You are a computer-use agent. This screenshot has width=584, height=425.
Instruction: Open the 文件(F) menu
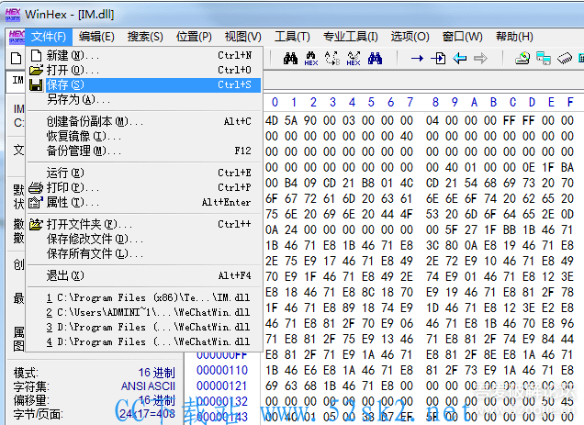pos(49,37)
